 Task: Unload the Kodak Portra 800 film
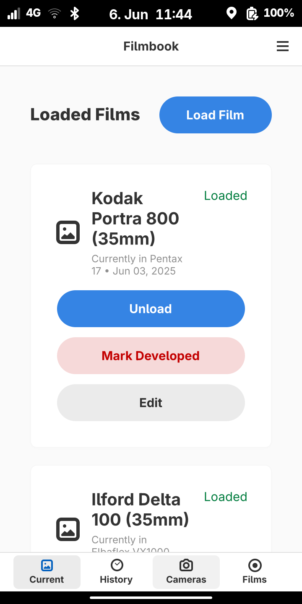point(151,309)
